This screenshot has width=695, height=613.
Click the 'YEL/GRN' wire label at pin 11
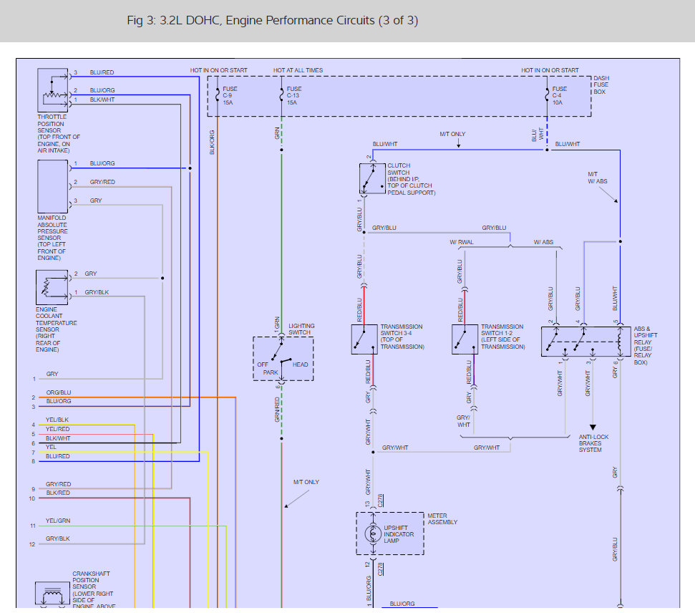point(58,521)
